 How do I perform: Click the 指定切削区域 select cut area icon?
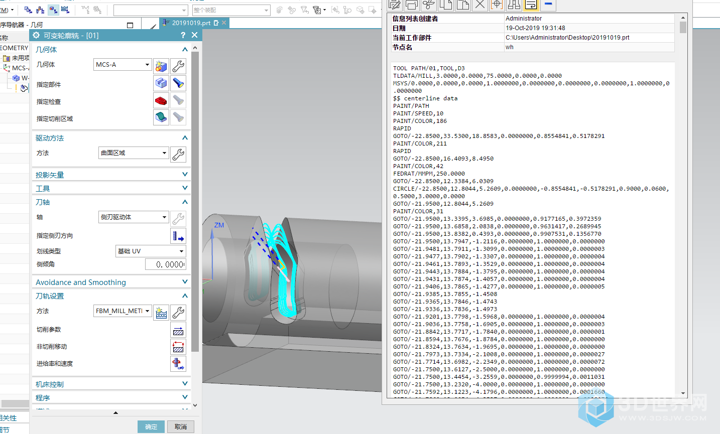click(x=161, y=117)
